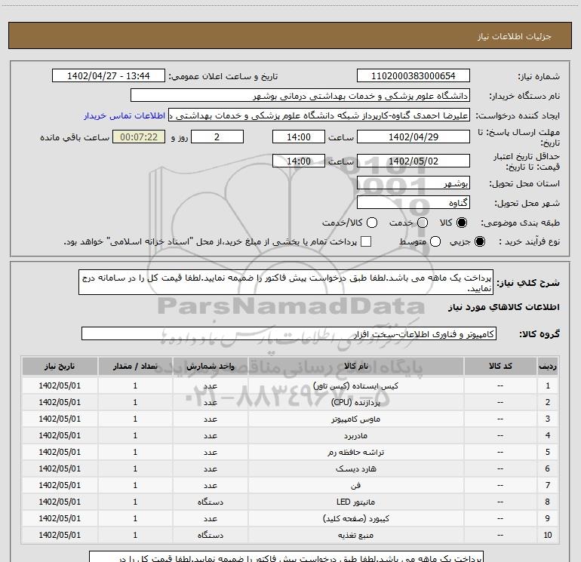
Task: Click the نام کالا column header
Action: 356,366
